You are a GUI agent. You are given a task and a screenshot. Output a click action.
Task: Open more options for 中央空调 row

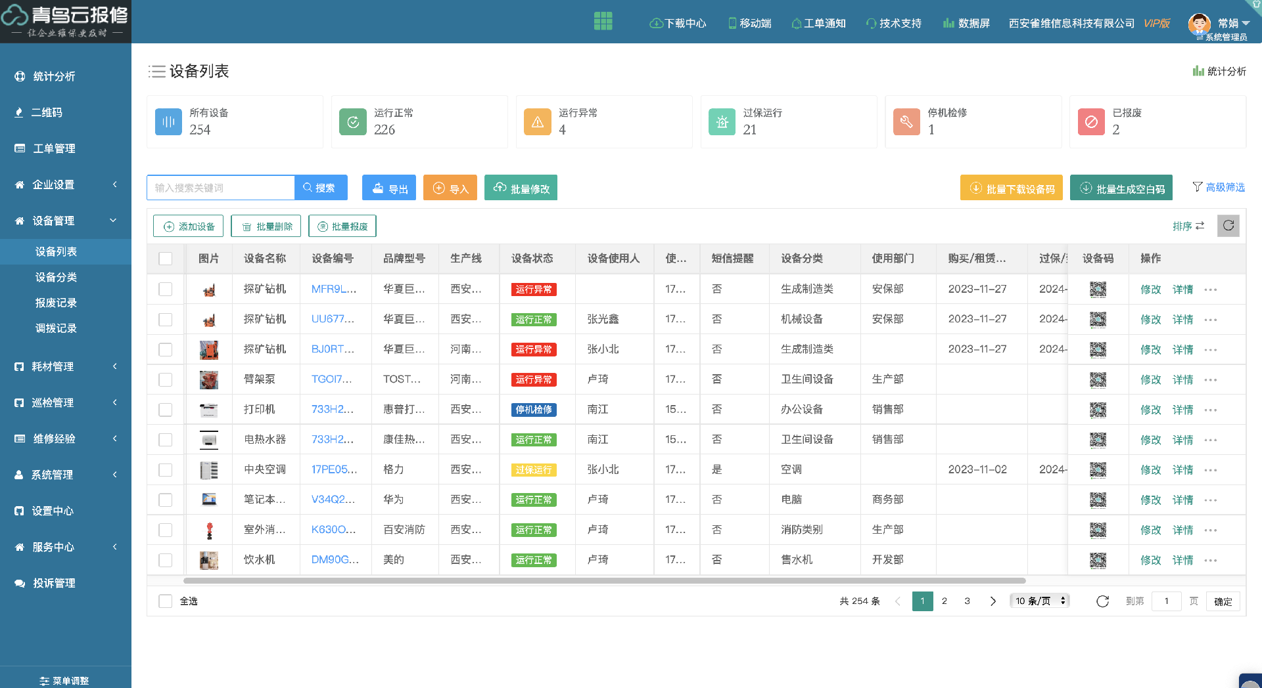click(x=1211, y=470)
